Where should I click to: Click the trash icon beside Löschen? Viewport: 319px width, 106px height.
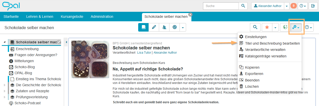pyautogui.click(x=241, y=86)
